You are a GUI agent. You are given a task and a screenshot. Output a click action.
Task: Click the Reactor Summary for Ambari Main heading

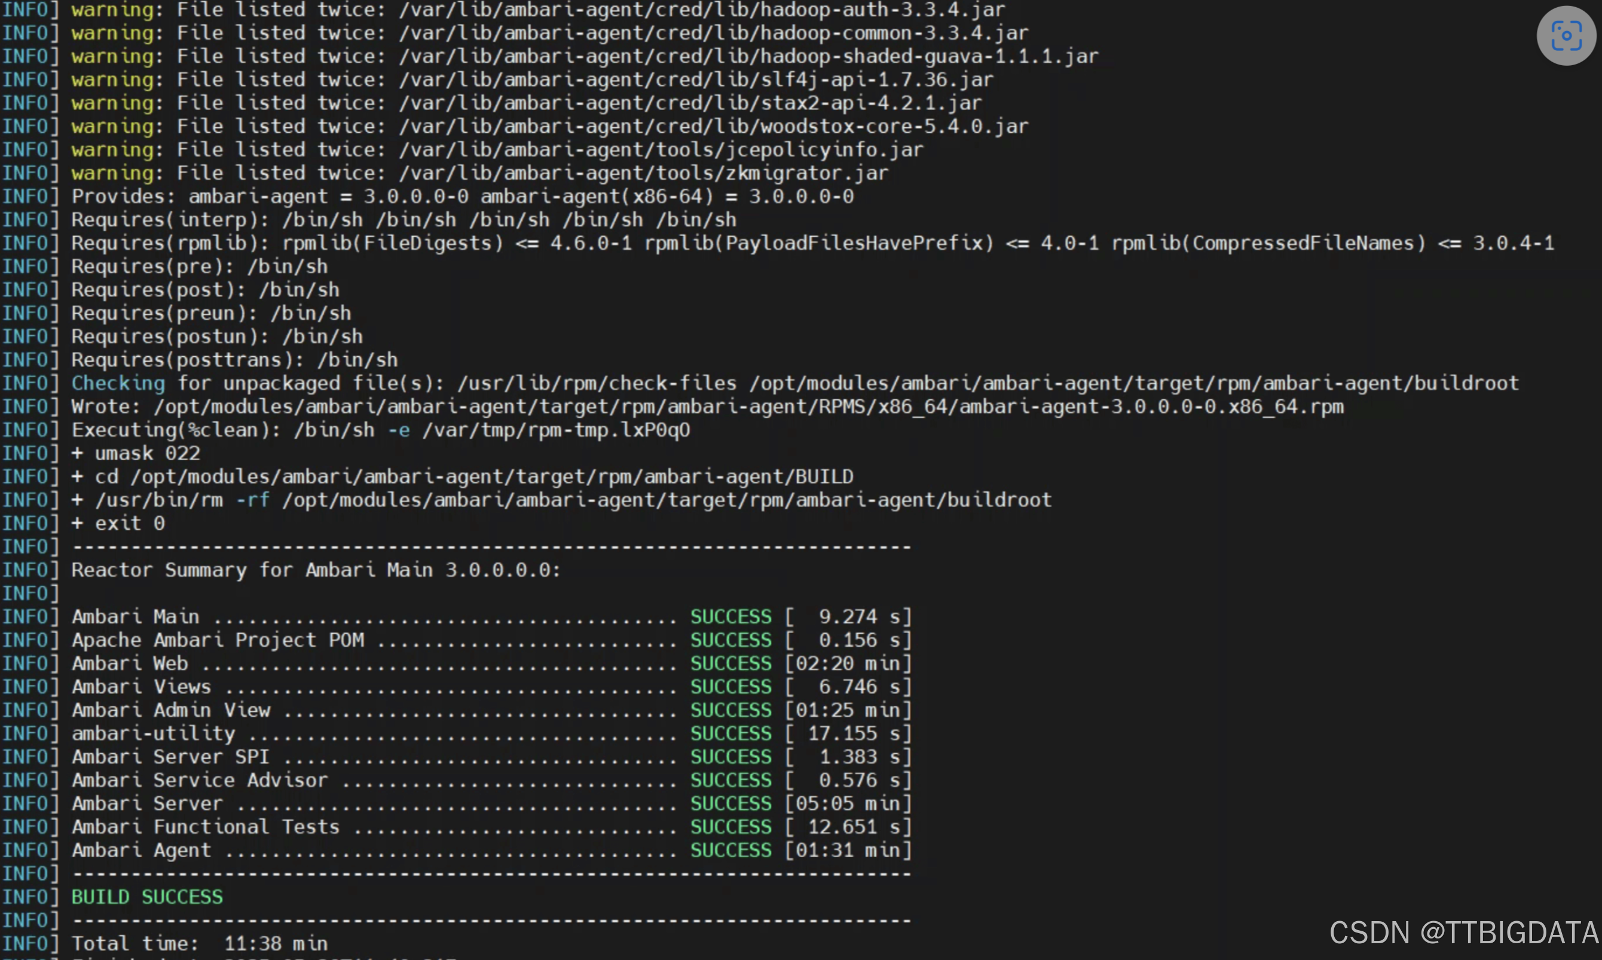[x=316, y=570]
